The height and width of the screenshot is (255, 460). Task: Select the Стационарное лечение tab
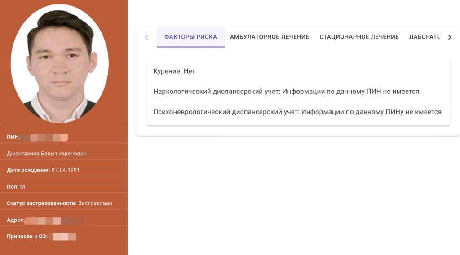tap(359, 37)
